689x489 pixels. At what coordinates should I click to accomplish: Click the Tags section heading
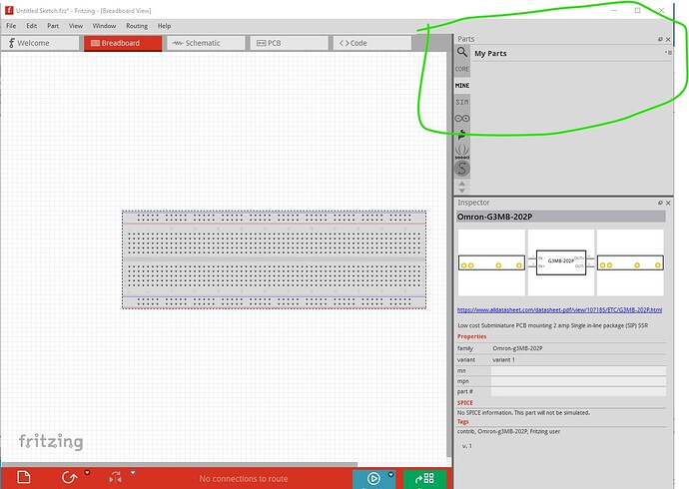(462, 422)
